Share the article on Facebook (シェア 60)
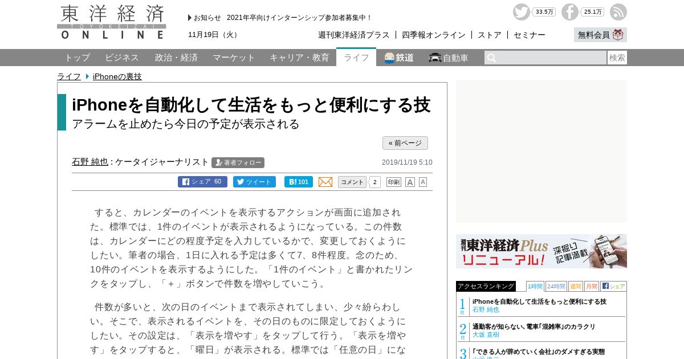This screenshot has height=359, width=684. click(x=202, y=182)
